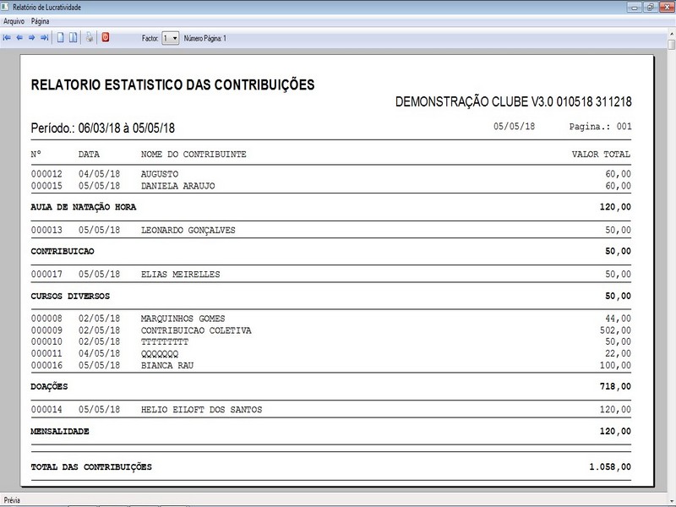Viewport: 676px width, 507px height.
Task: Go to next page arrow
Action: [32, 38]
